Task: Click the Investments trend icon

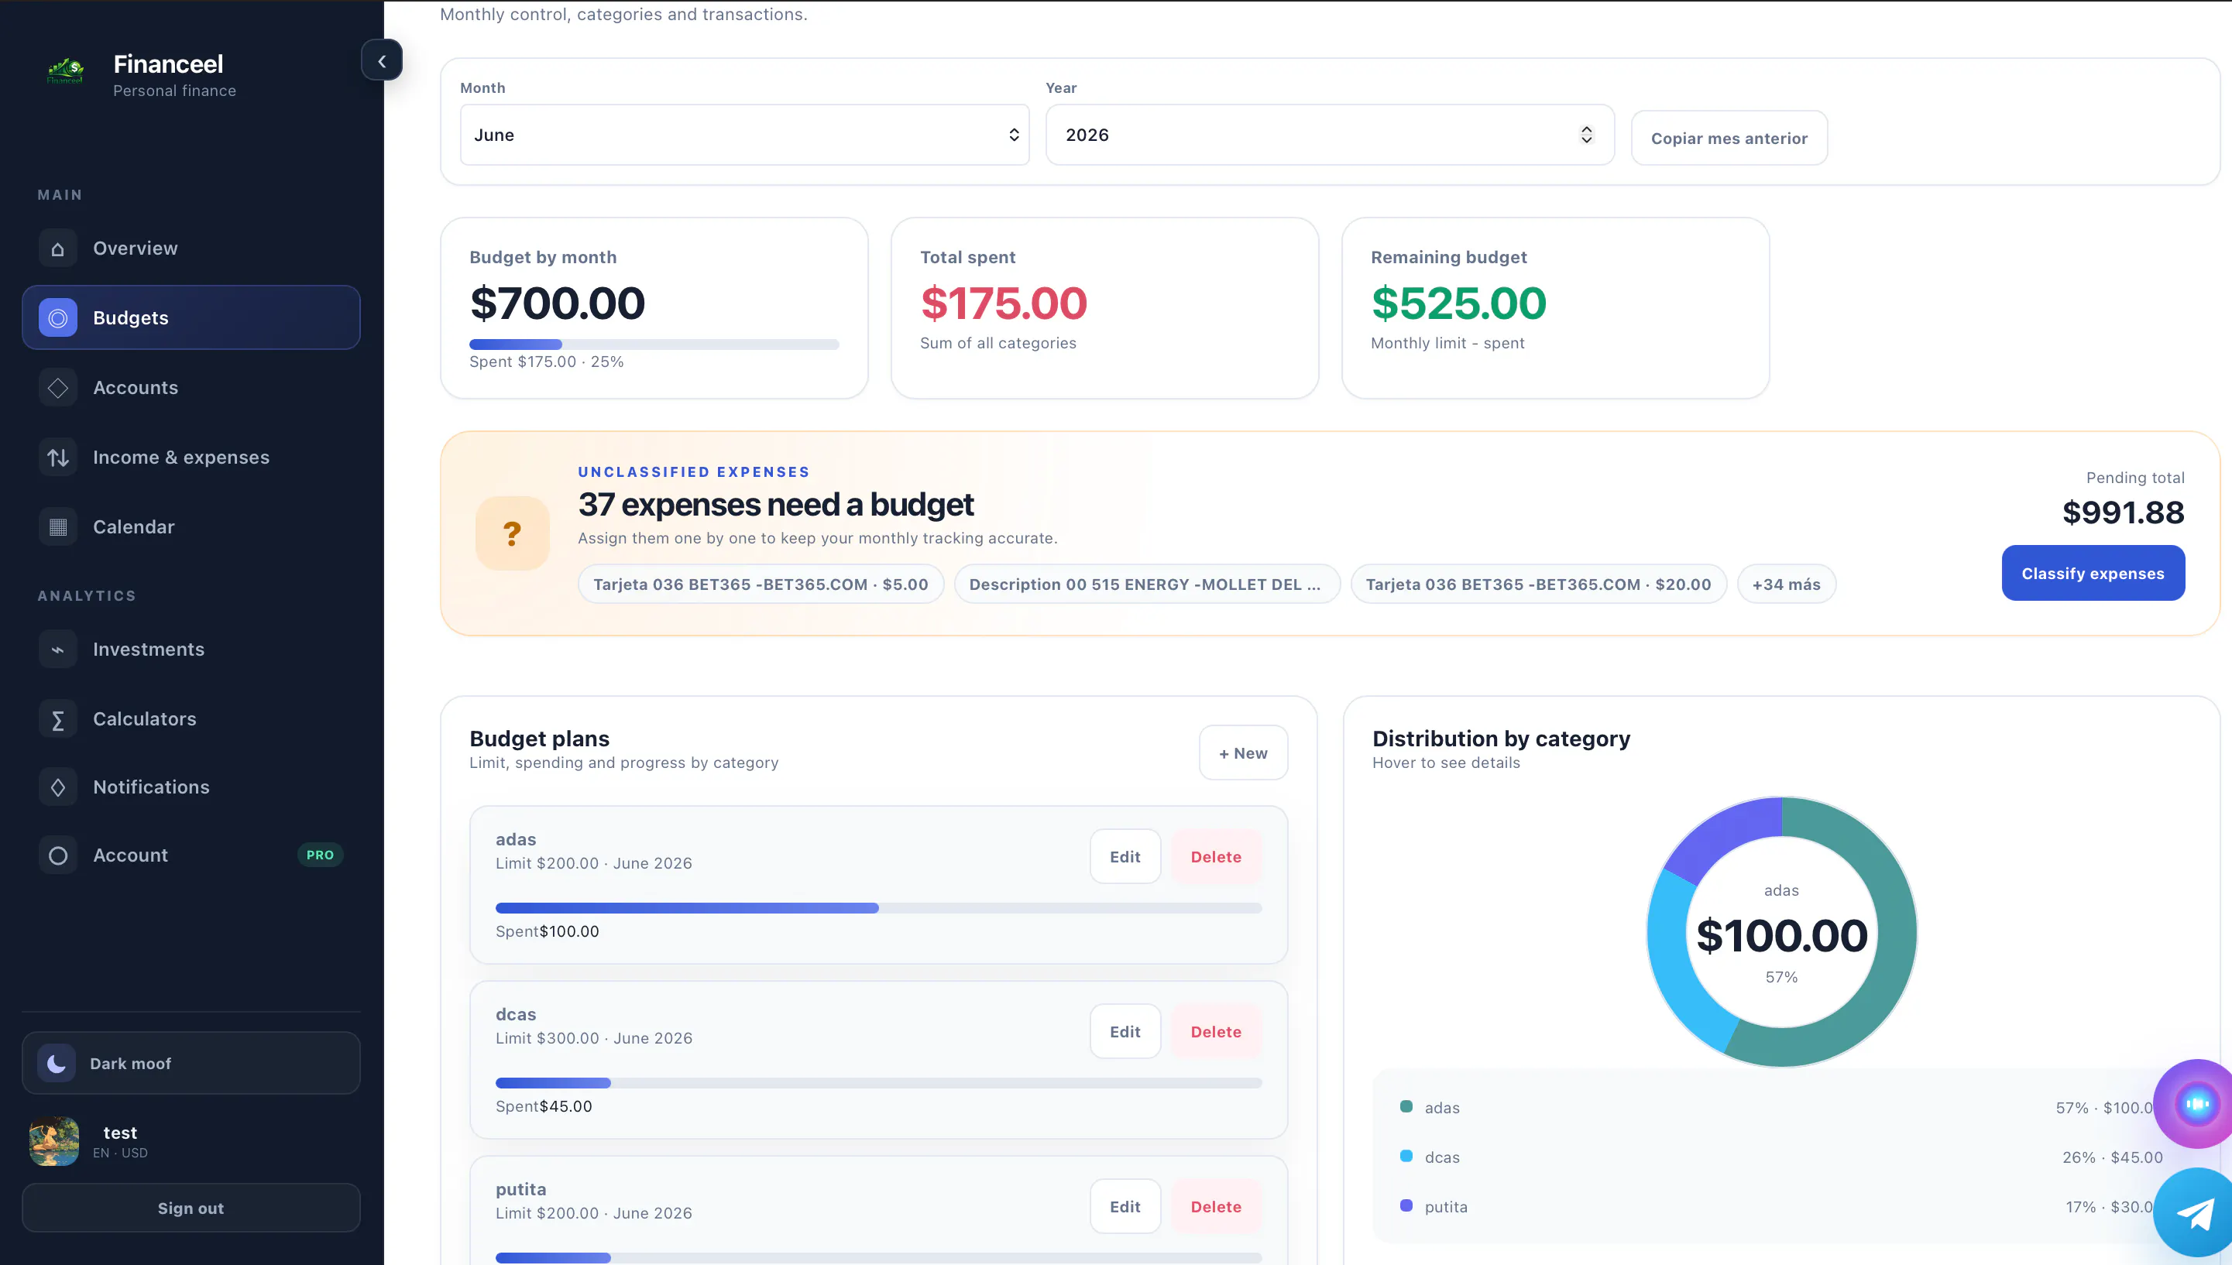Action: [58, 649]
